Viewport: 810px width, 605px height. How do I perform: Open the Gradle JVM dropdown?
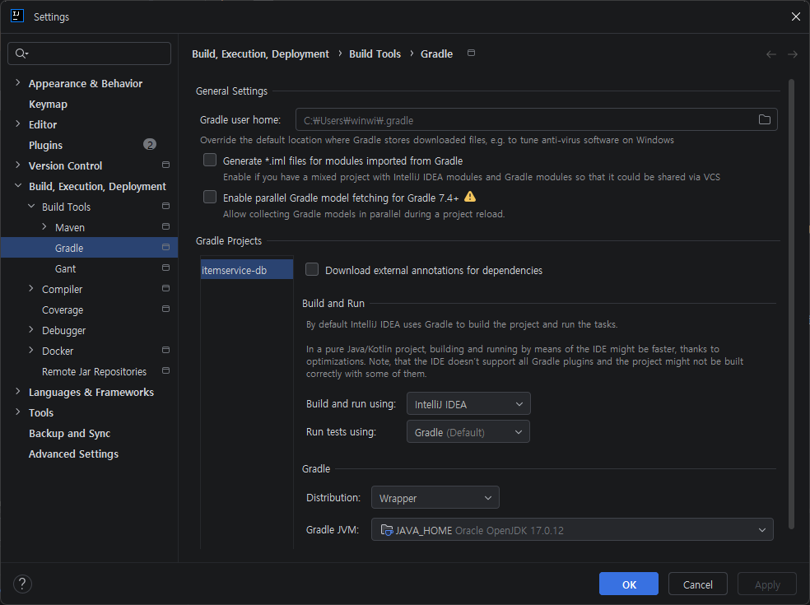coord(572,529)
